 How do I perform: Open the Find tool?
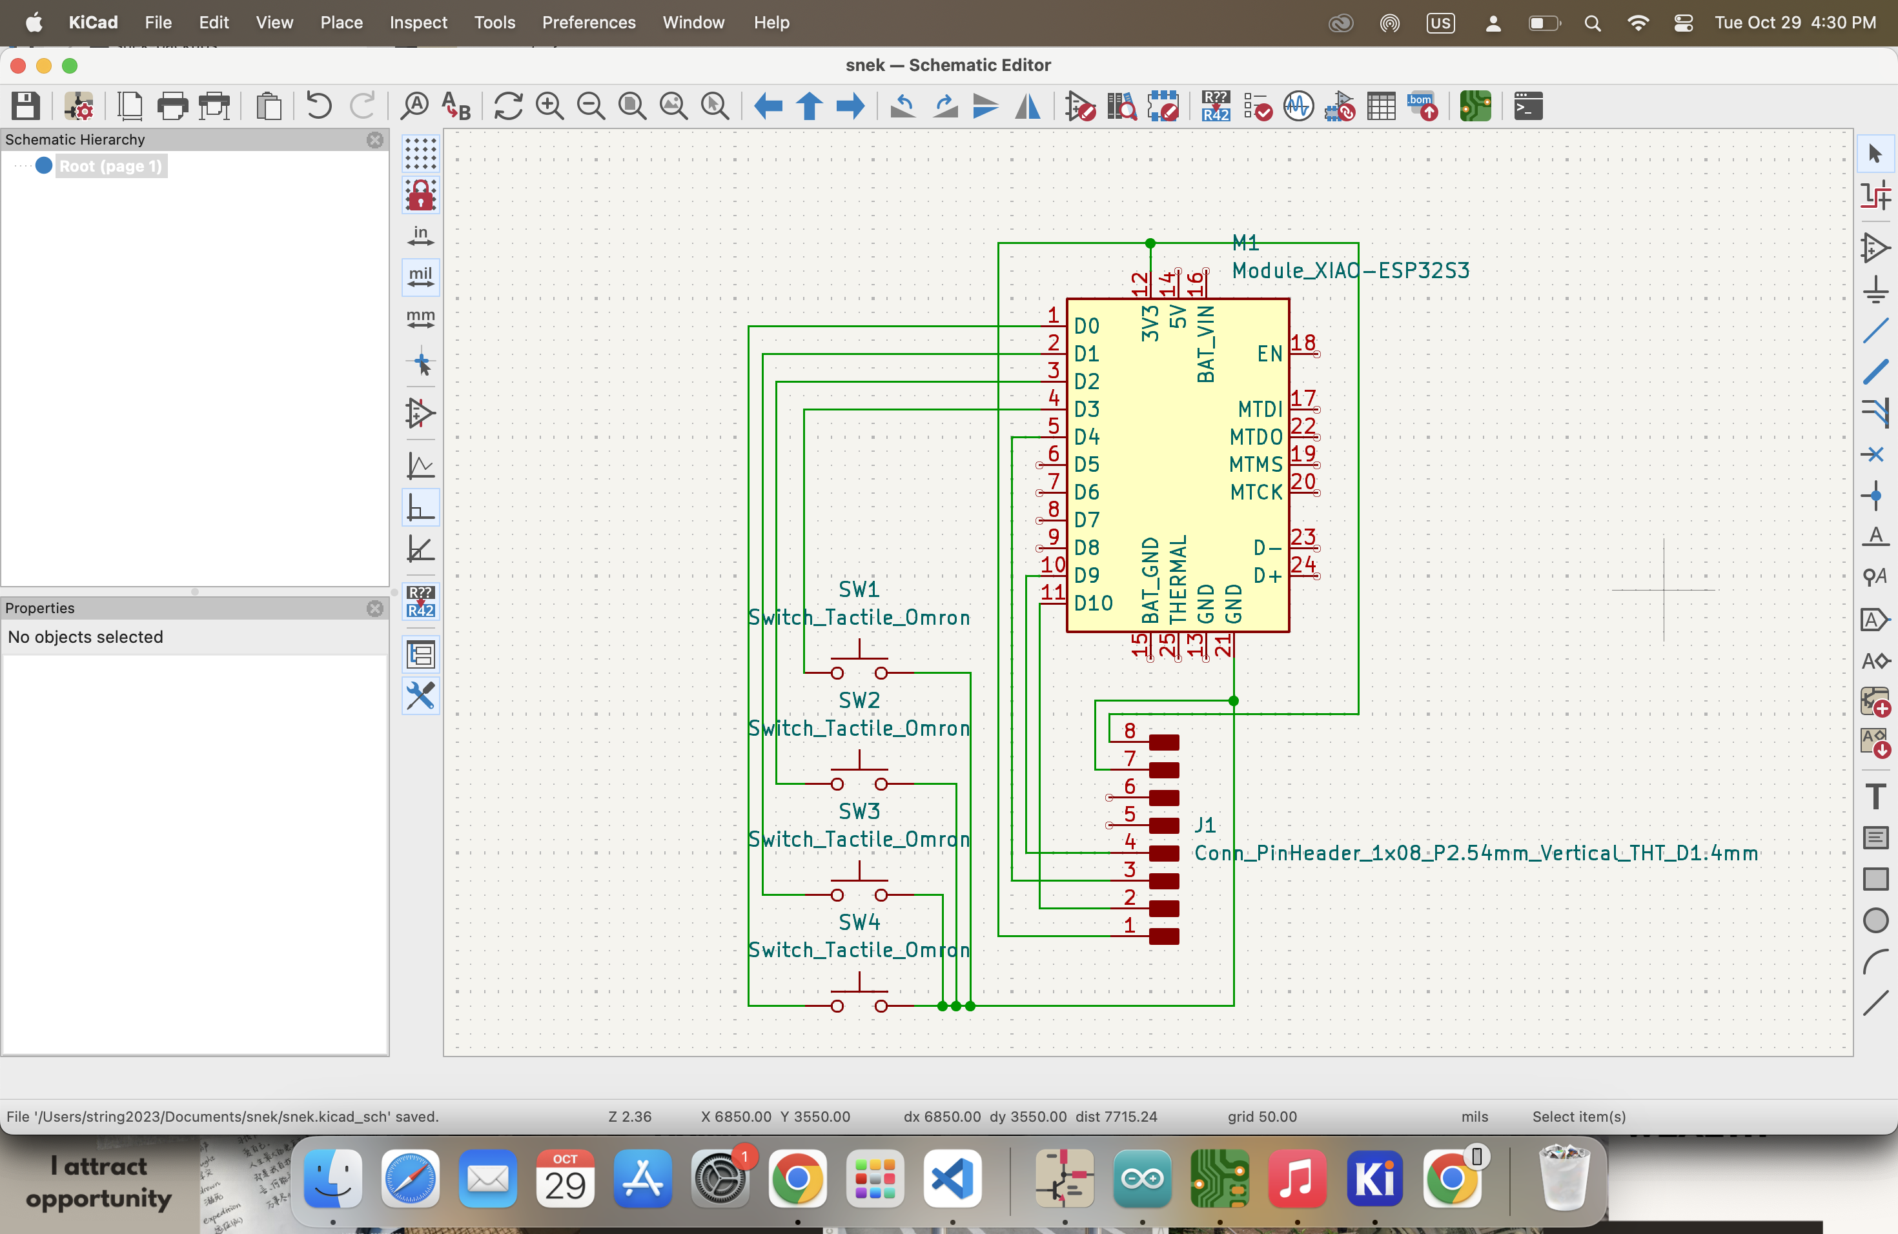414,106
